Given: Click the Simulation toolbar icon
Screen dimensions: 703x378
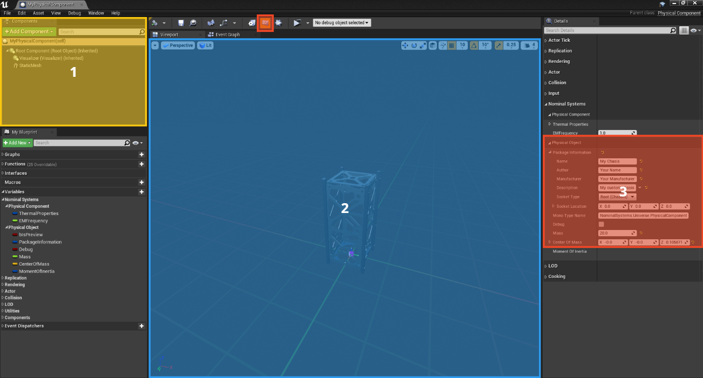Looking at the screenshot, I should (278, 23).
